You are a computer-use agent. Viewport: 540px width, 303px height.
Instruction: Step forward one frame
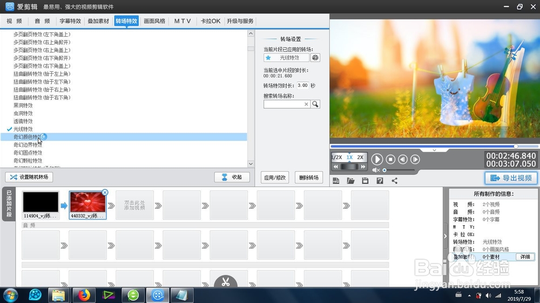(x=415, y=159)
